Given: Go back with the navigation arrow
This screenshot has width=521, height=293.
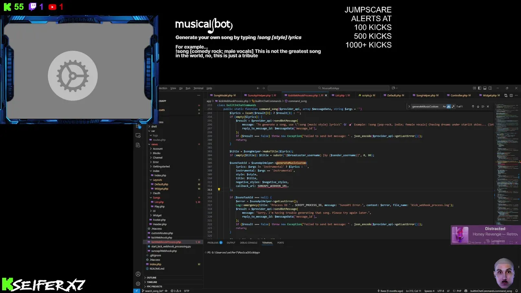Looking at the screenshot, I should tap(258, 88).
